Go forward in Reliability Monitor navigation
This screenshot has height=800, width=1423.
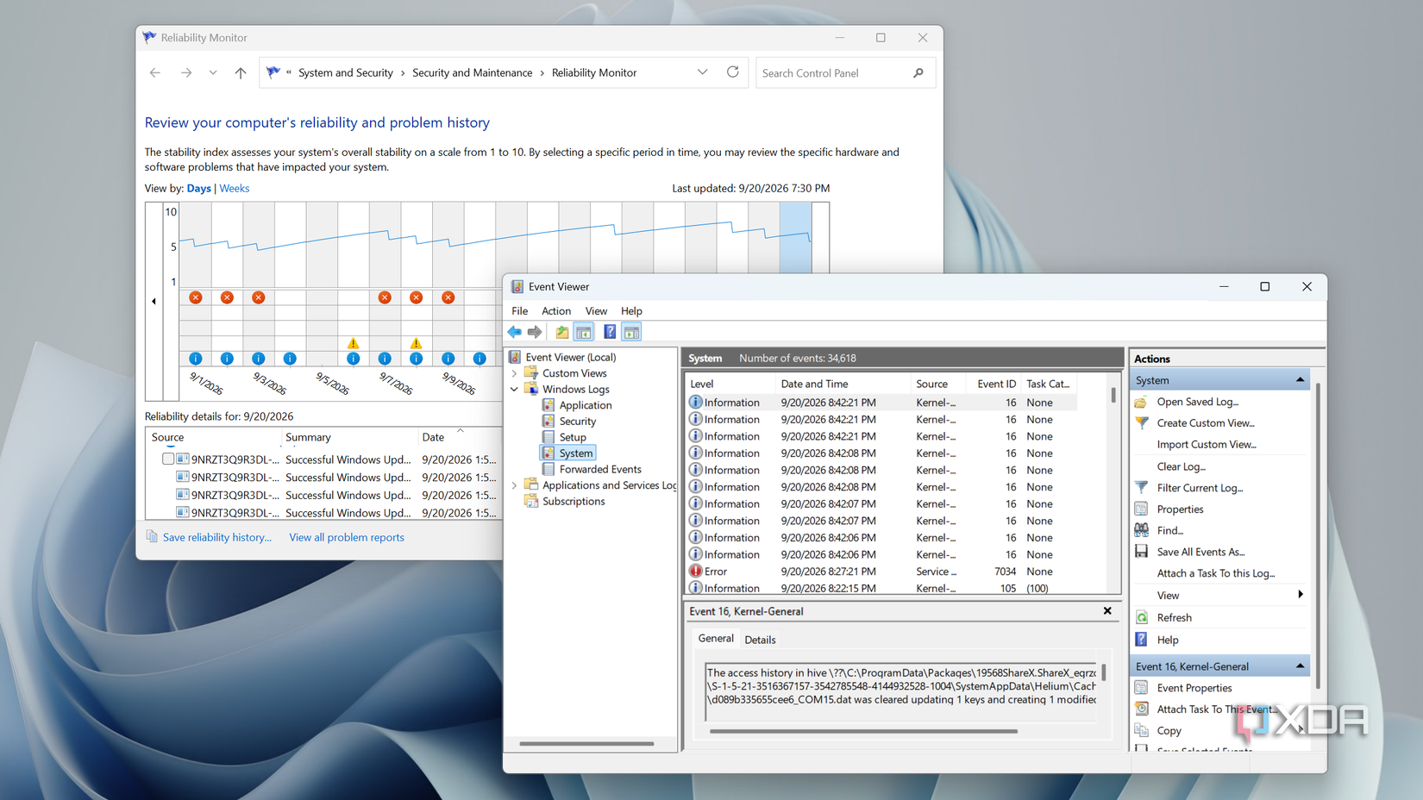[186, 73]
